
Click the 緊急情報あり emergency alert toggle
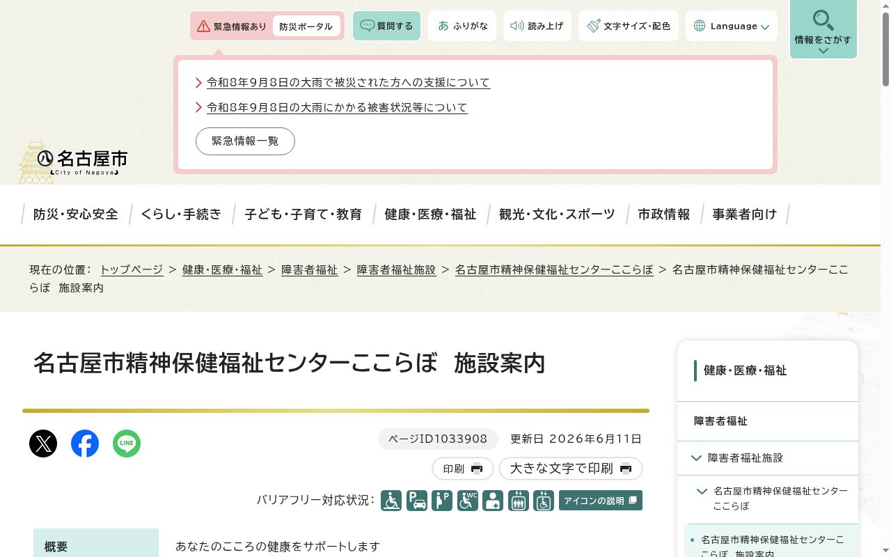click(x=232, y=26)
